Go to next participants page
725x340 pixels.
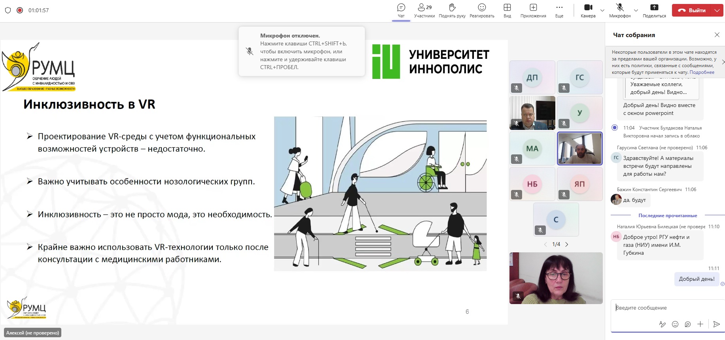pos(567,244)
